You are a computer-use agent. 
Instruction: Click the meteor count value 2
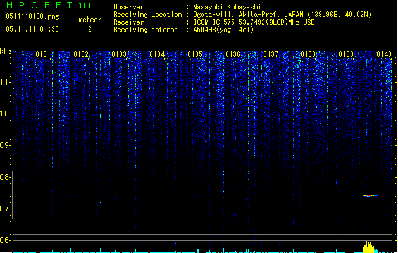coord(90,29)
